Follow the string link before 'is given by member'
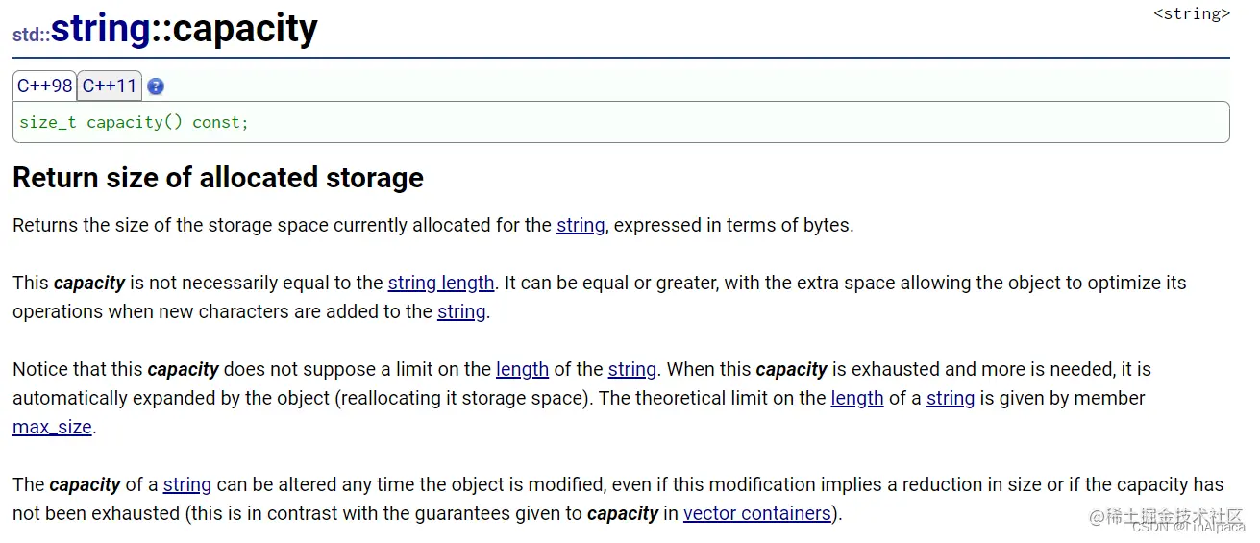This screenshot has width=1260, height=543. tap(951, 398)
